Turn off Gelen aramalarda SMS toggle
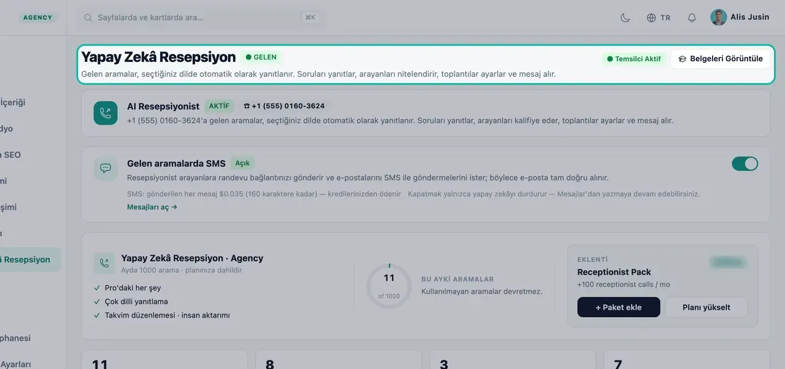785x369 pixels. 745,163
